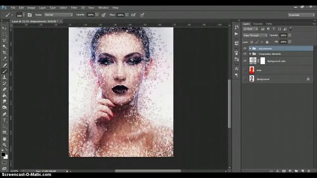Viewport: 317px width, 178px height.
Task: Select the Rectangular Marquee tool
Action: (4, 34)
